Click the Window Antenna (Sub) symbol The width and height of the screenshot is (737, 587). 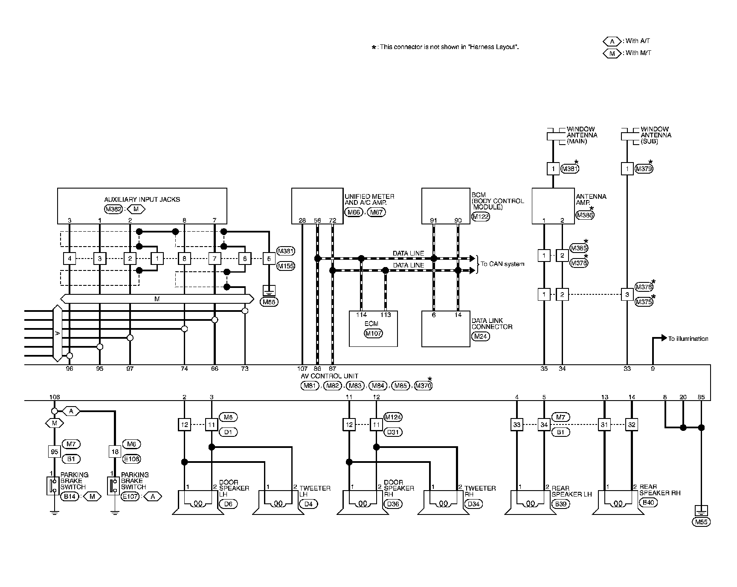(627, 136)
